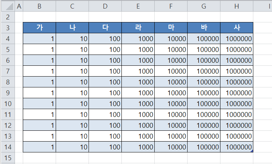Select row 9 header
Screen dimensions: 272x164
[8, 93]
